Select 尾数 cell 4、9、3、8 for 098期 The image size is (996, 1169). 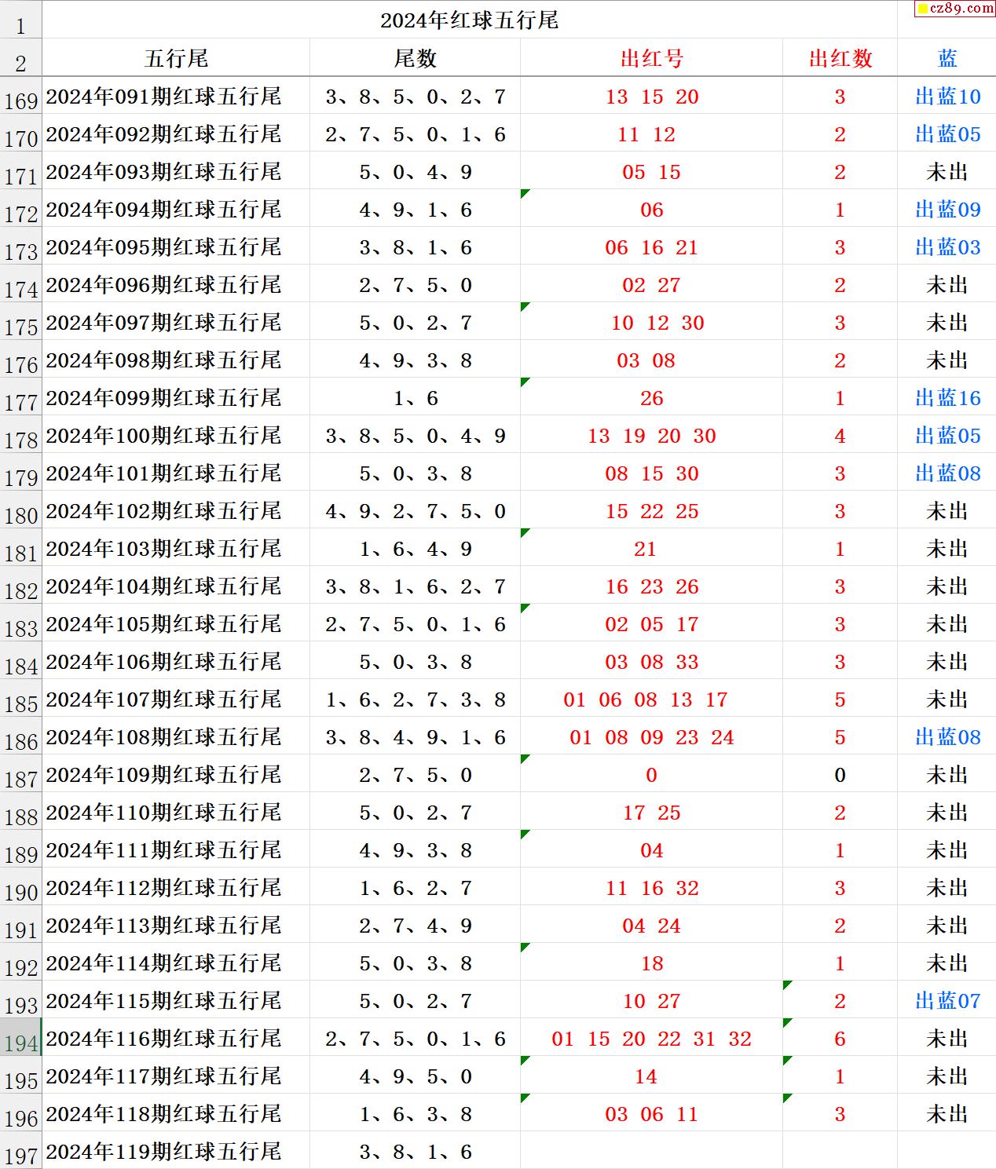tap(415, 360)
